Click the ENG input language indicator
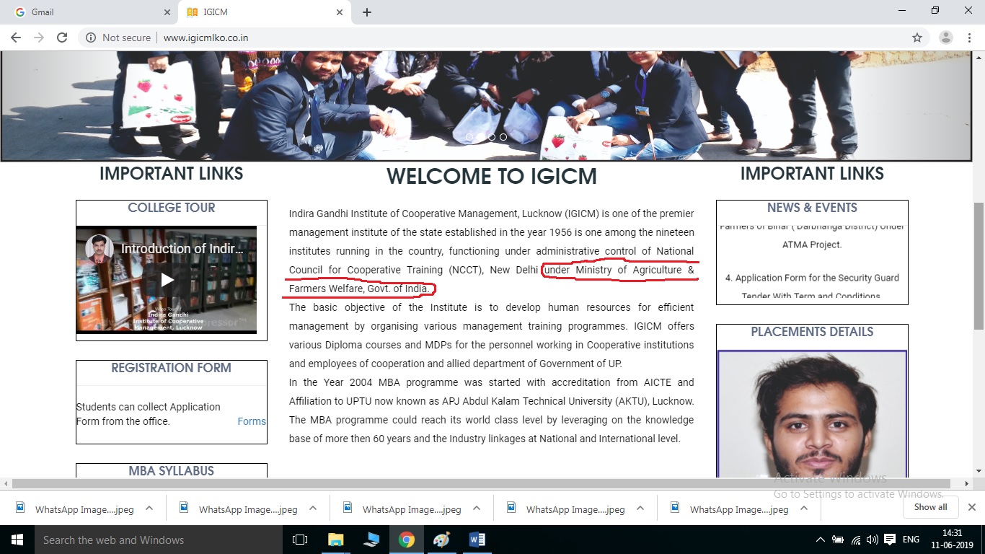The width and height of the screenshot is (985, 554). click(x=911, y=540)
